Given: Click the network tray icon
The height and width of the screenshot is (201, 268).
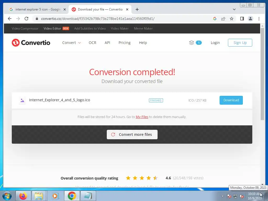Looking at the screenshot, I should pyautogui.click(x=235, y=196).
